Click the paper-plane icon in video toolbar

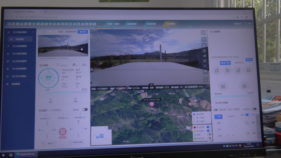205,56
